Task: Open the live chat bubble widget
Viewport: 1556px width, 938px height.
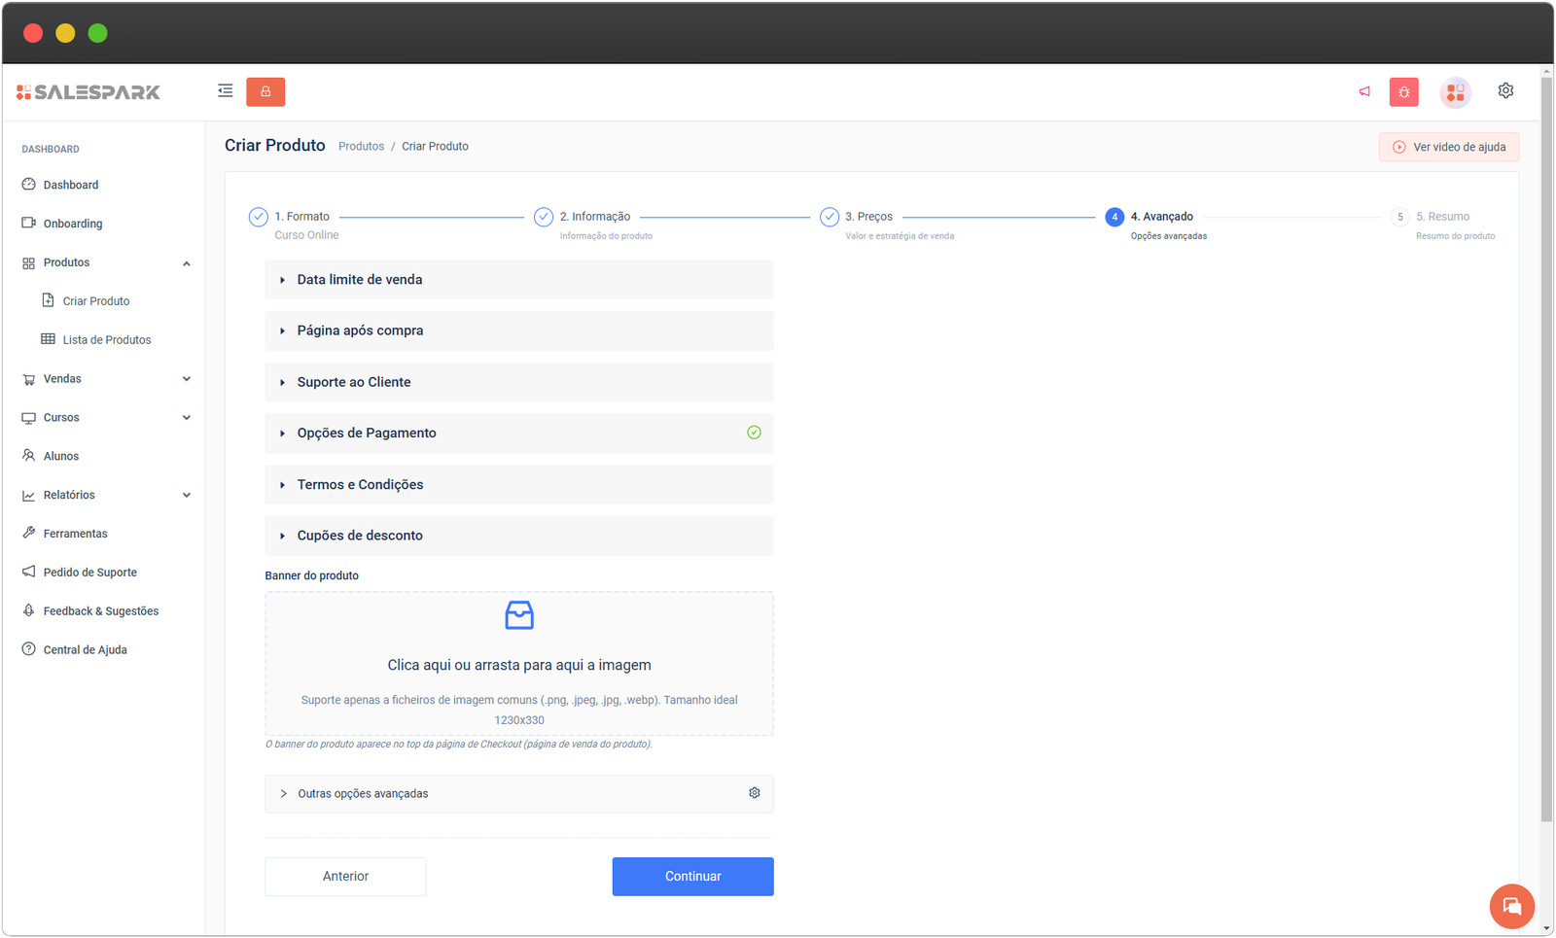Action: (x=1511, y=906)
